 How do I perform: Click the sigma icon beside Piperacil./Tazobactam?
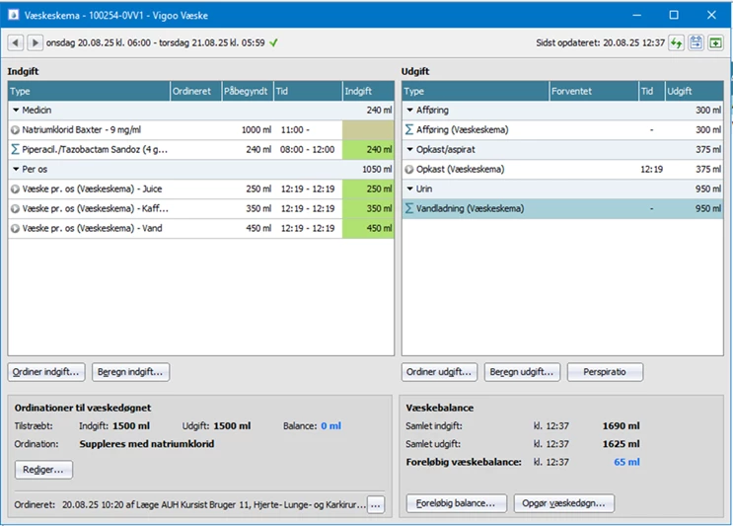click(15, 149)
